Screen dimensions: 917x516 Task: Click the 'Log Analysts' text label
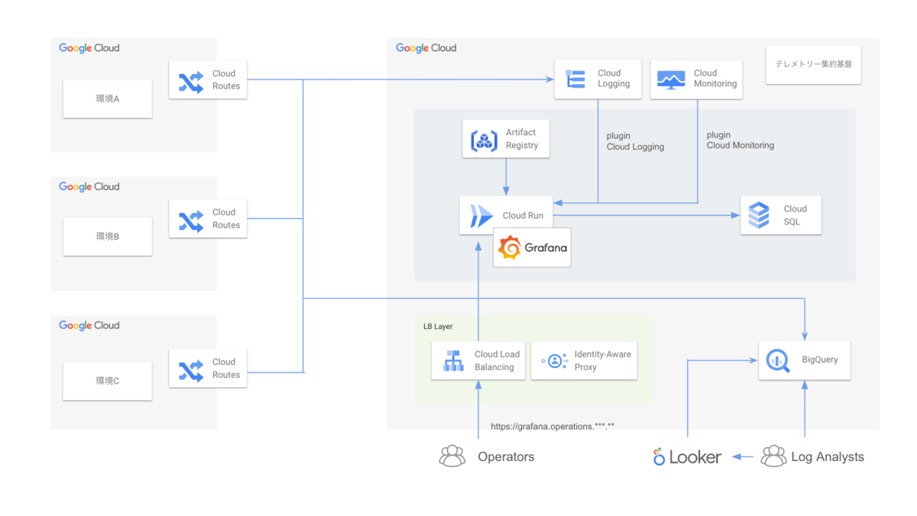click(x=828, y=457)
